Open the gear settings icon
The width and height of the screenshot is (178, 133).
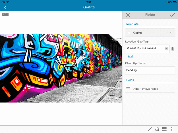point(157,129)
